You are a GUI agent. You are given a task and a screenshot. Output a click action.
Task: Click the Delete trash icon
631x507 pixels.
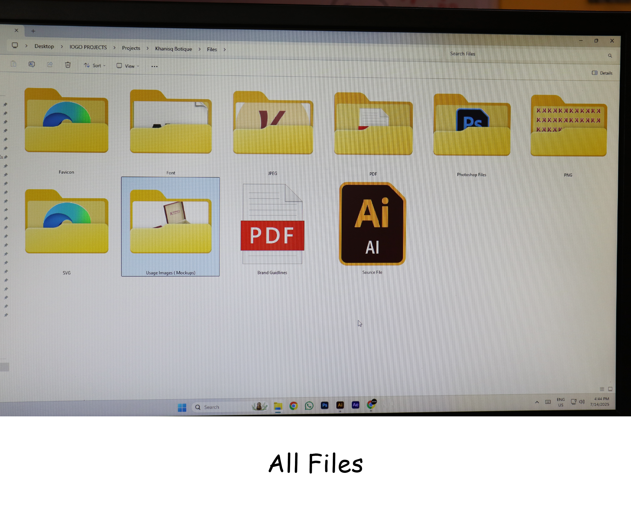[x=68, y=65]
